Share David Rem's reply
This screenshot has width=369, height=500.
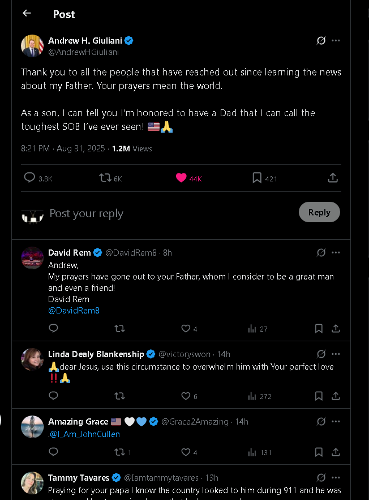pyautogui.click(x=336, y=328)
